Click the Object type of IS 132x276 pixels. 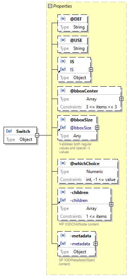[80, 78]
